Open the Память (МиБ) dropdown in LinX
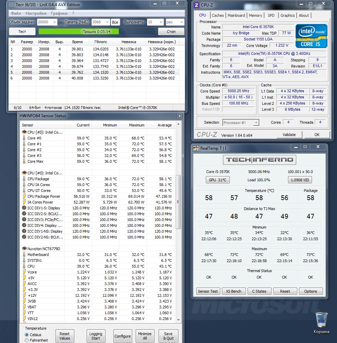The image size is (337, 343). click(107, 22)
